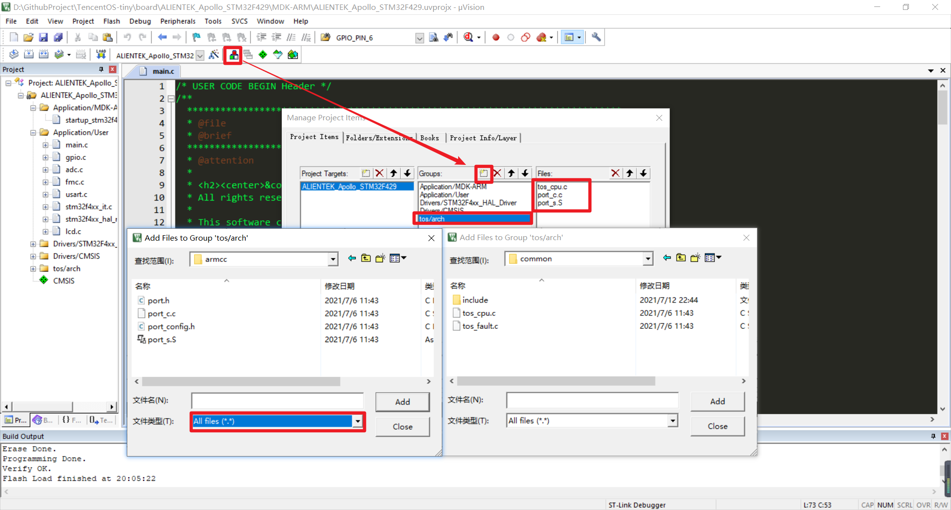Delete the selected file in Files list
951x510 pixels.
[x=615, y=173]
